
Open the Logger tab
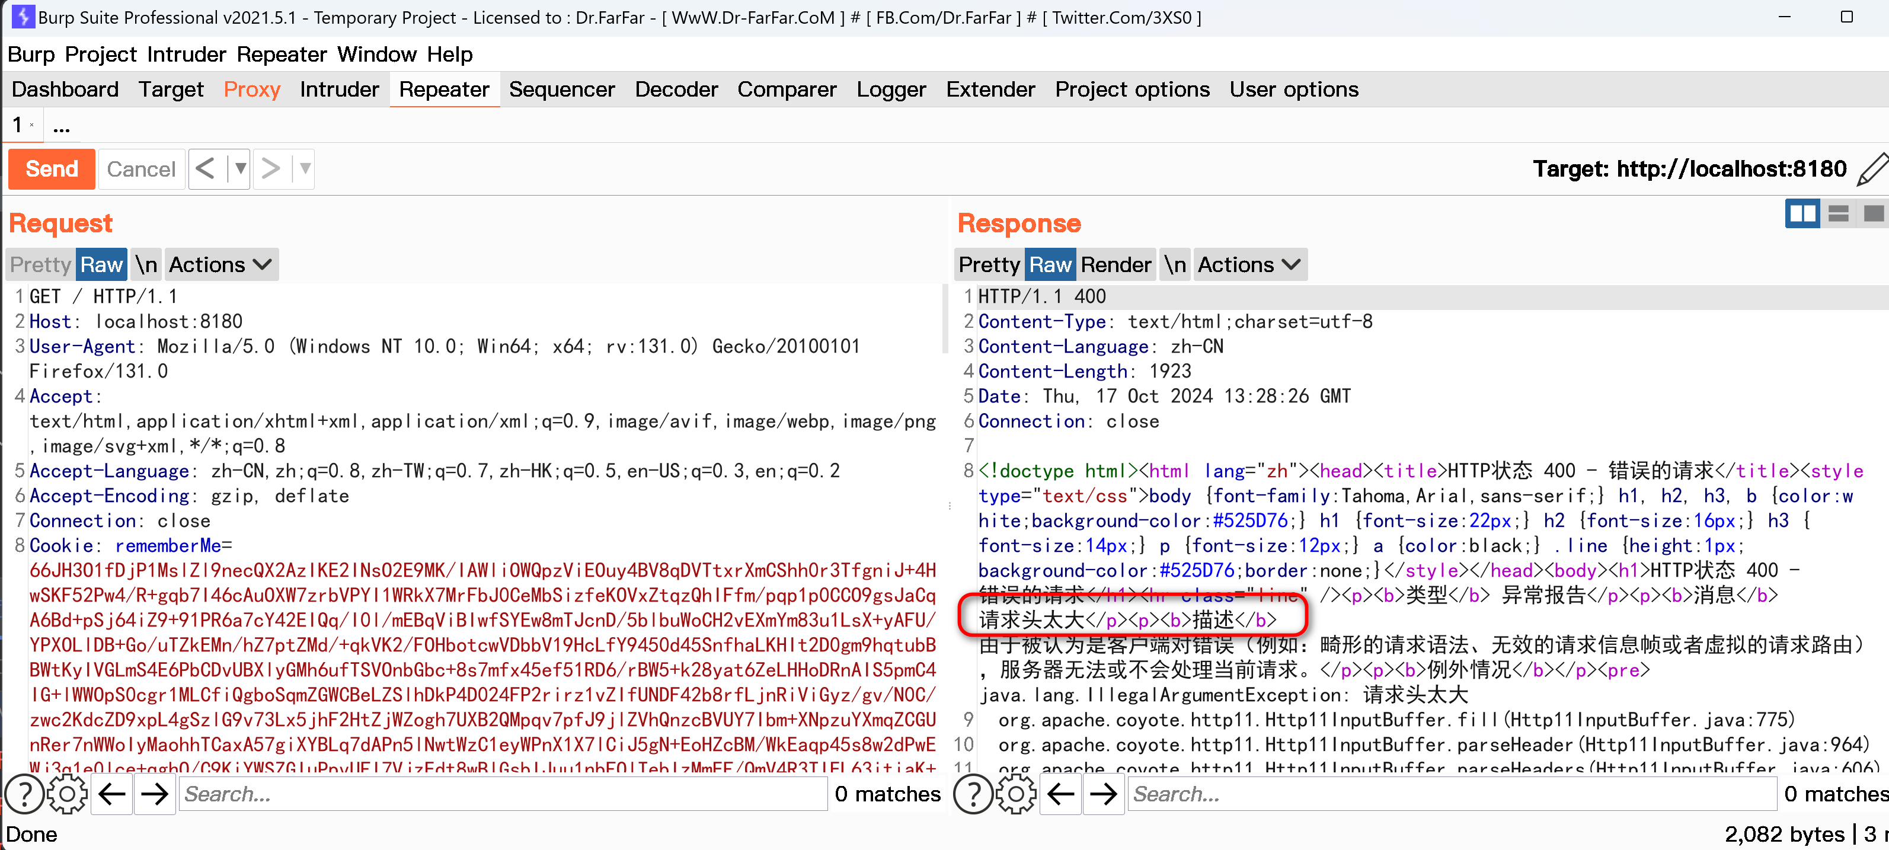tap(891, 90)
